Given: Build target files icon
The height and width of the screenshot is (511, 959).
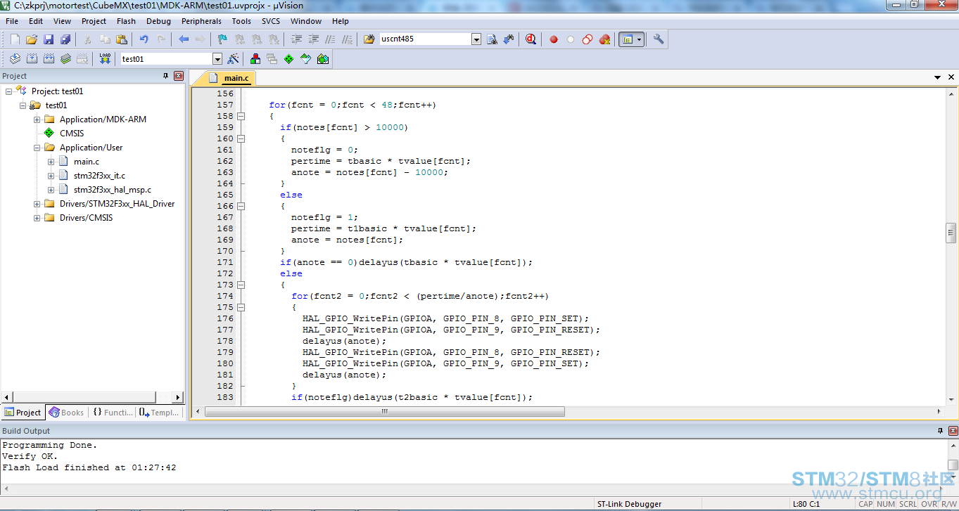Looking at the screenshot, I should coord(32,59).
